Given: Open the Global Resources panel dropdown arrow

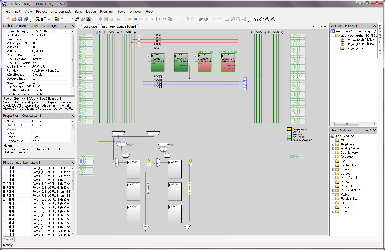Looking at the screenshot, I should 65,26.
